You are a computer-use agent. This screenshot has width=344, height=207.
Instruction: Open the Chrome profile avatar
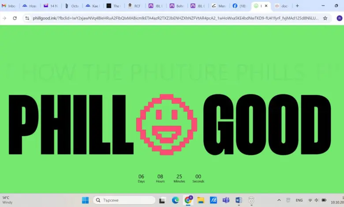[339, 18]
